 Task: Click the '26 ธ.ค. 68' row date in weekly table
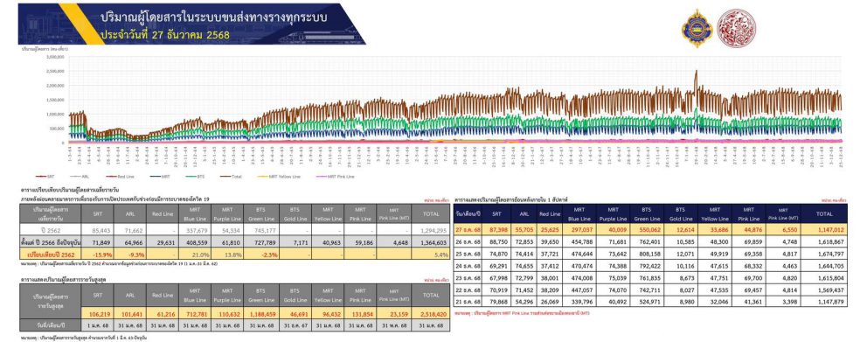click(467, 241)
